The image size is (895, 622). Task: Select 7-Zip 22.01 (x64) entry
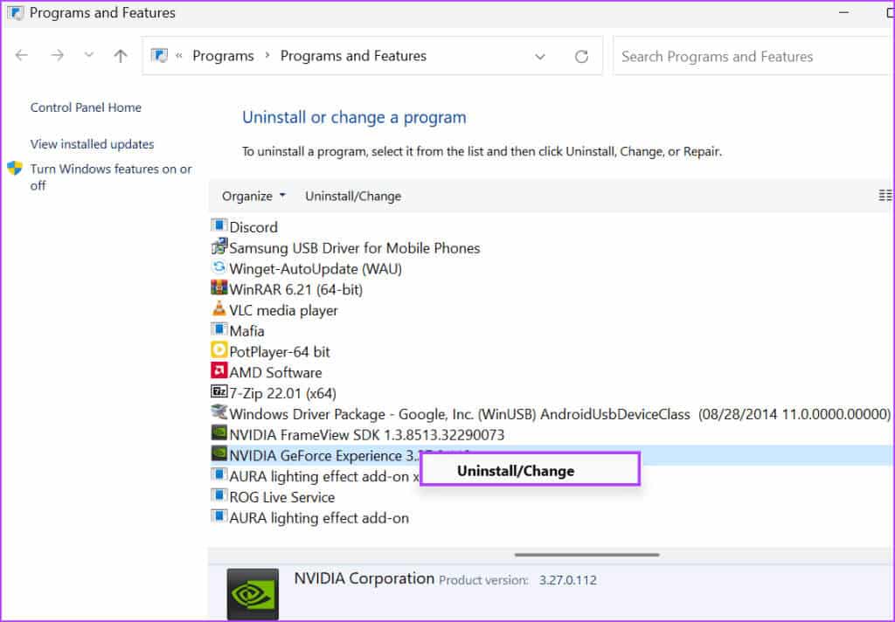tap(282, 393)
